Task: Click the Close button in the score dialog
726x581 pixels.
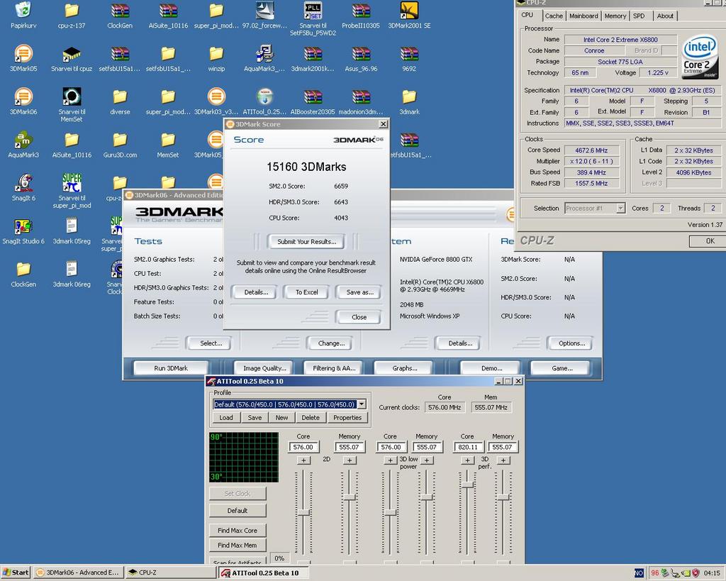Action: [x=359, y=317]
